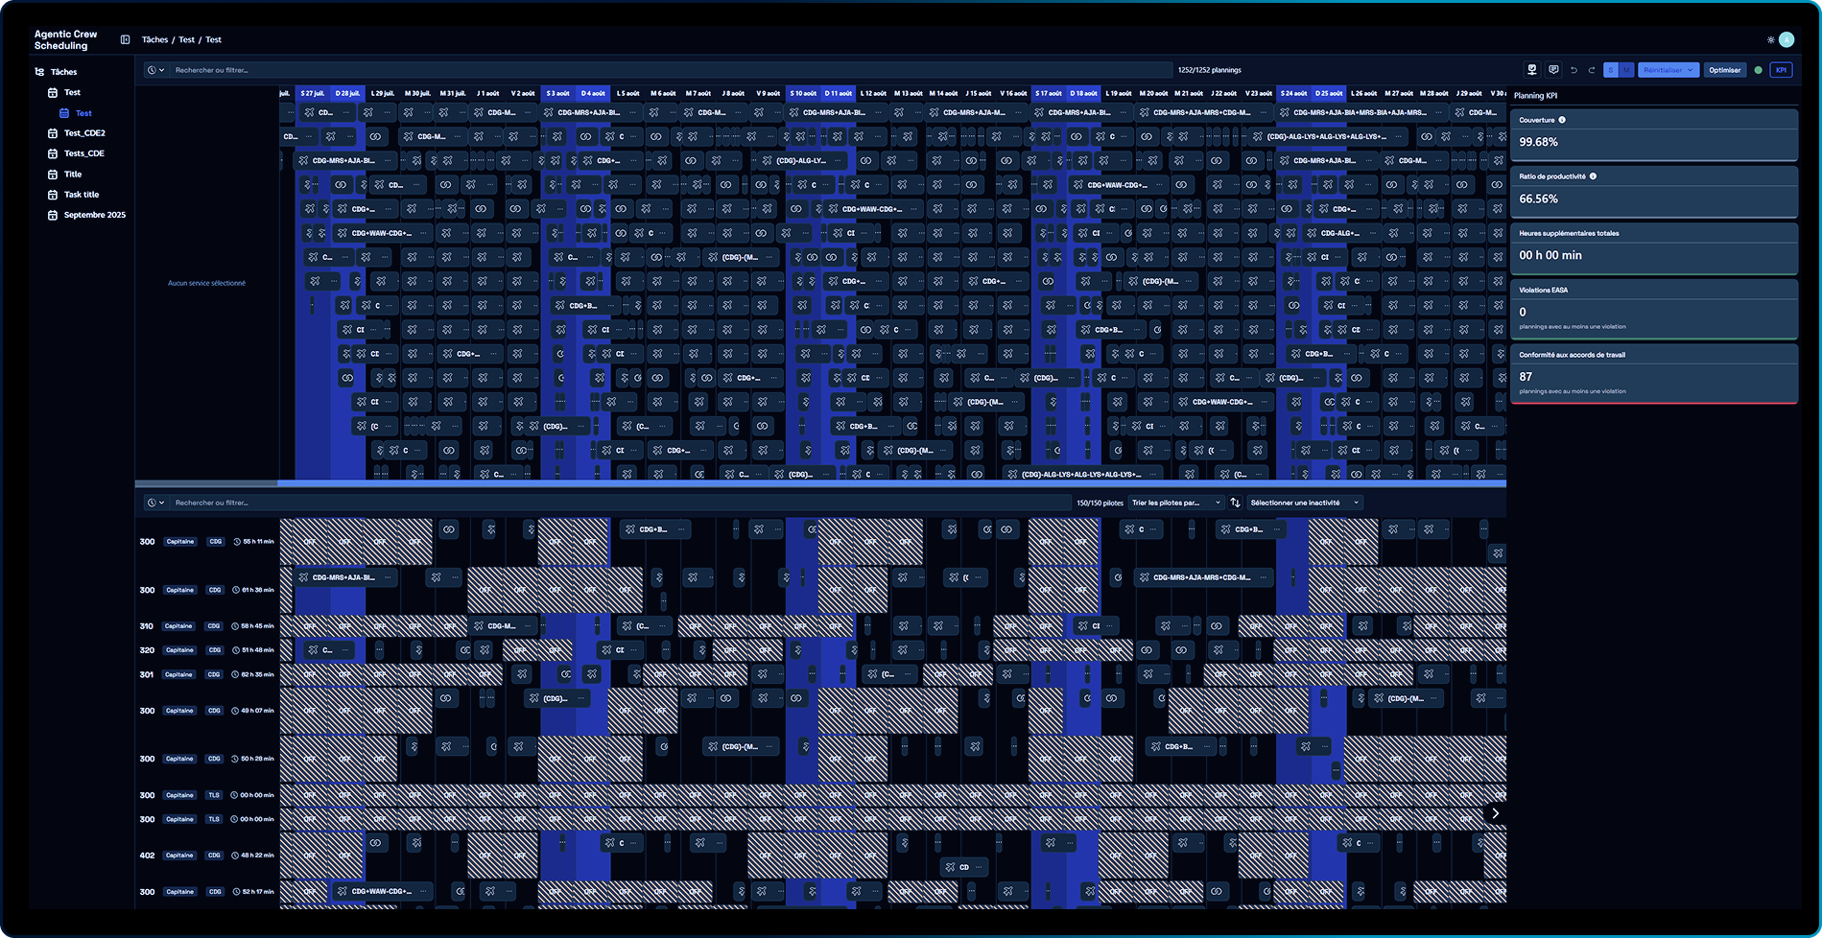Open Test_CDE2 in the sidebar
This screenshot has width=1822, height=938.
(84, 133)
